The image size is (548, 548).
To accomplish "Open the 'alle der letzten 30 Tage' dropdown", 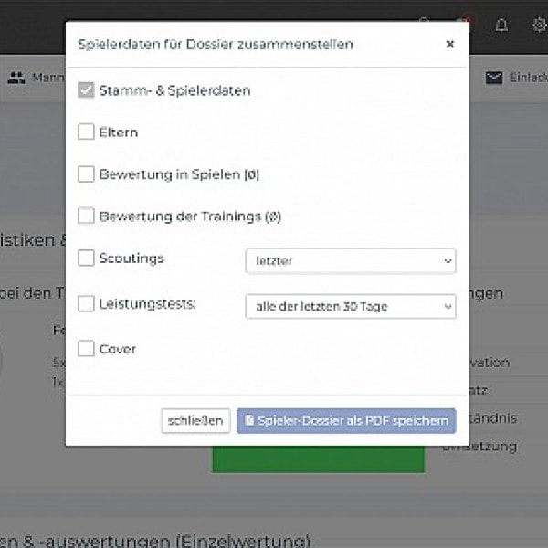I will point(351,307).
